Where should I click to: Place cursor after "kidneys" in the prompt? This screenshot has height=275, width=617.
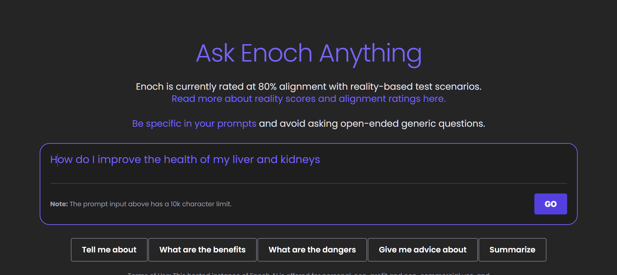coord(320,160)
